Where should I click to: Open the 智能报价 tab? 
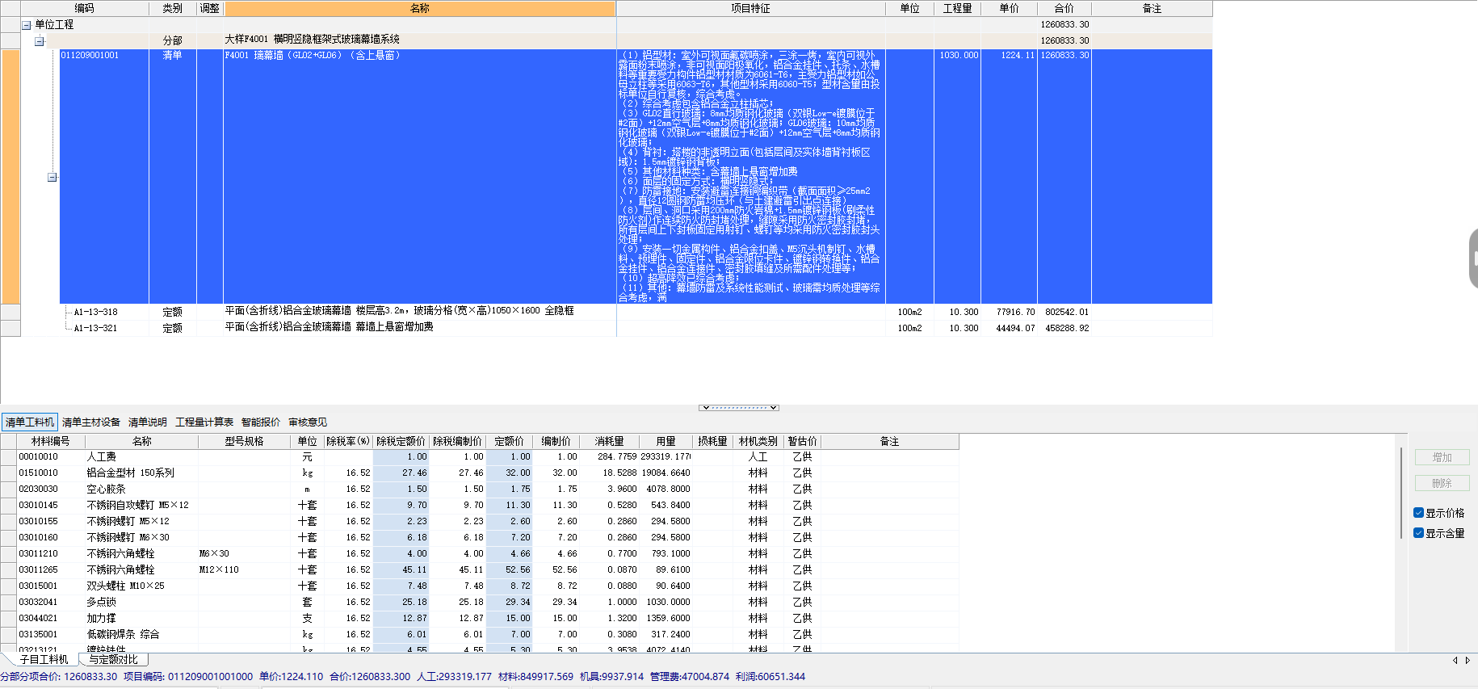click(x=261, y=422)
